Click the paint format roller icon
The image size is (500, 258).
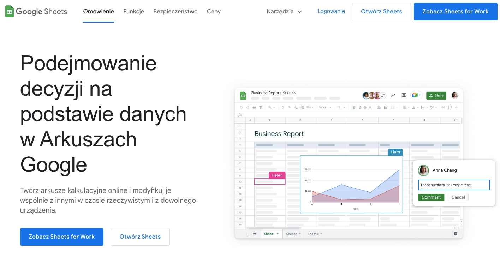coord(261,107)
